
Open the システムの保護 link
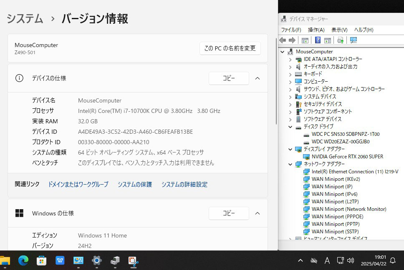click(x=135, y=184)
